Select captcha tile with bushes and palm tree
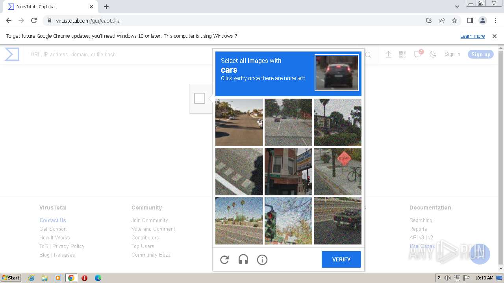The width and height of the screenshot is (504, 283). click(x=337, y=122)
